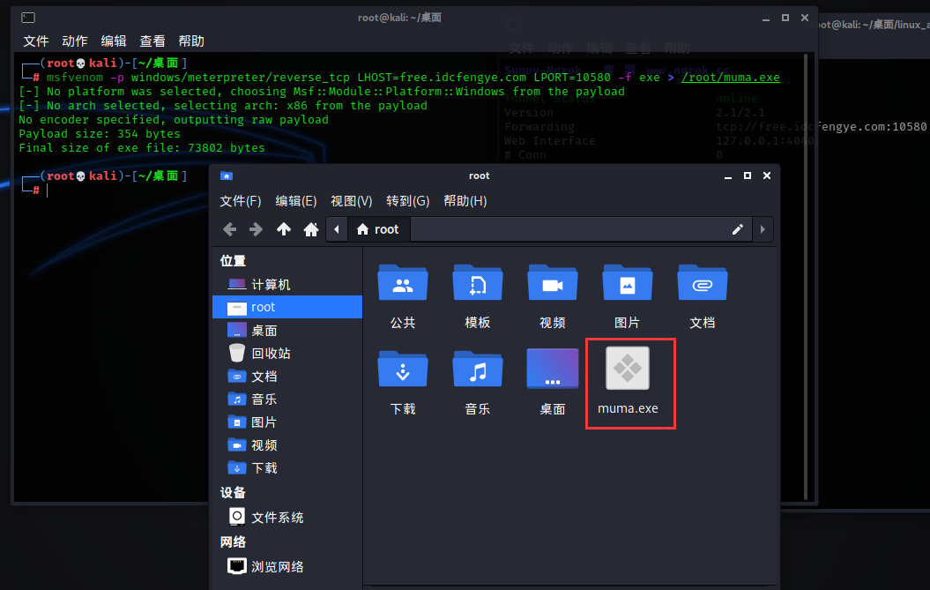Open 帮助(H) menu in file manager

pos(465,201)
